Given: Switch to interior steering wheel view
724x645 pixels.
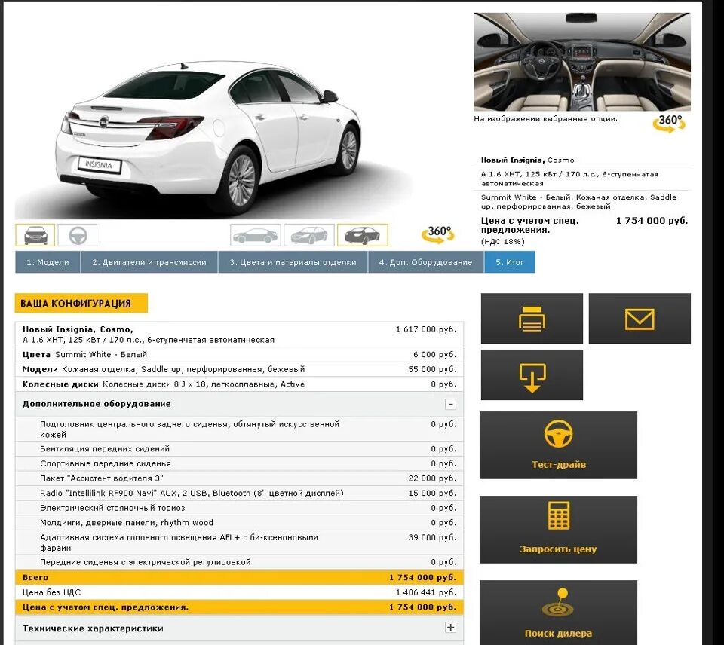Looking at the screenshot, I should pos(78,235).
